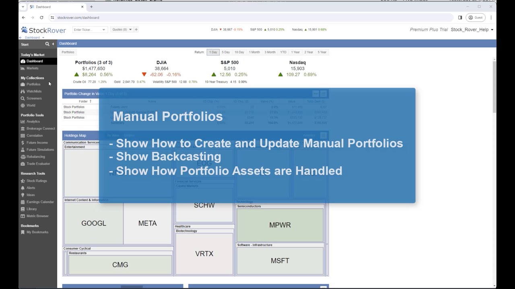The width and height of the screenshot is (515, 289).
Task: Open the Library
Action: 31,209
